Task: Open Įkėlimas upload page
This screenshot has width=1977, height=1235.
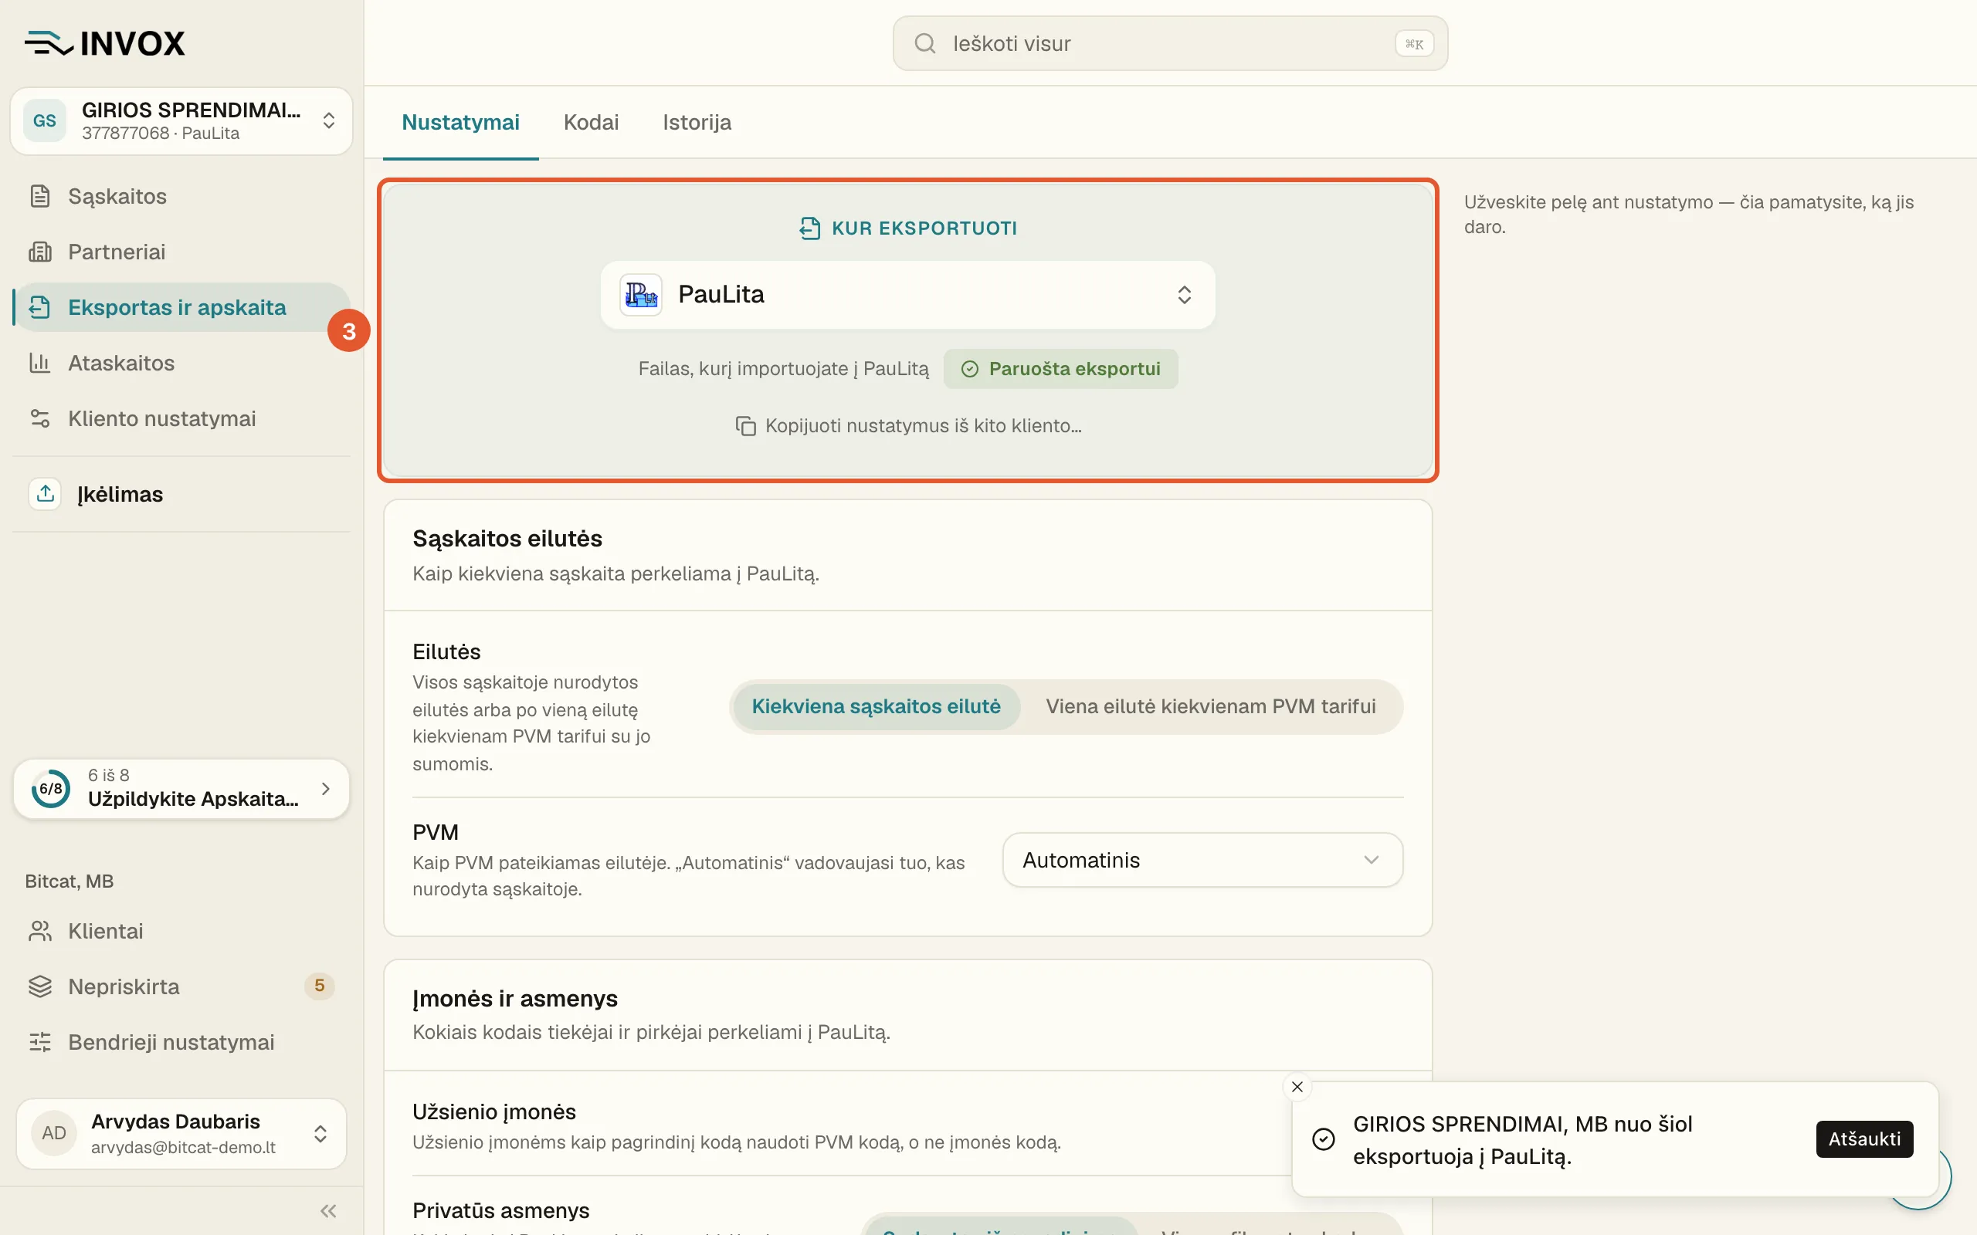Action: 181,493
